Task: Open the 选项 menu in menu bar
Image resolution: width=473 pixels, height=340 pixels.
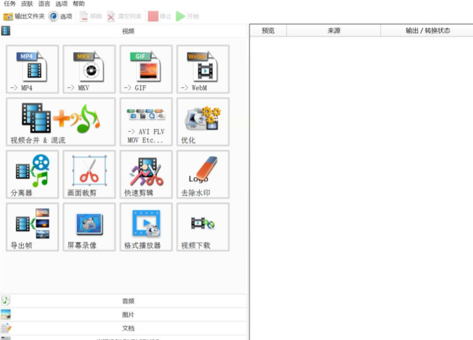Action: coord(62,4)
